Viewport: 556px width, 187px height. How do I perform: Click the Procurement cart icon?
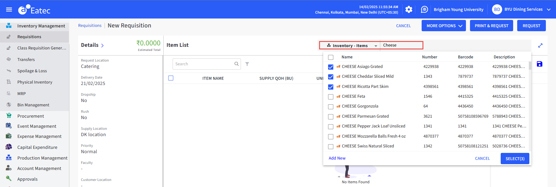[x=9, y=116]
